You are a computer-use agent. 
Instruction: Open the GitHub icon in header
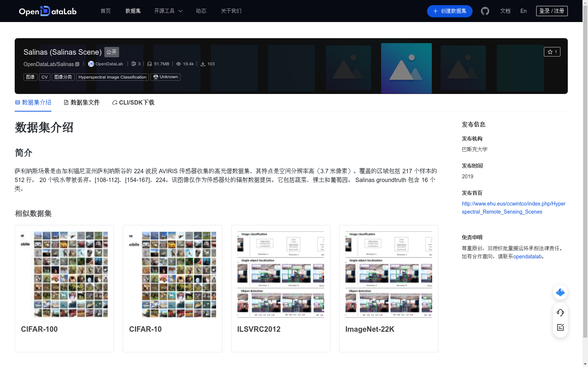485,11
